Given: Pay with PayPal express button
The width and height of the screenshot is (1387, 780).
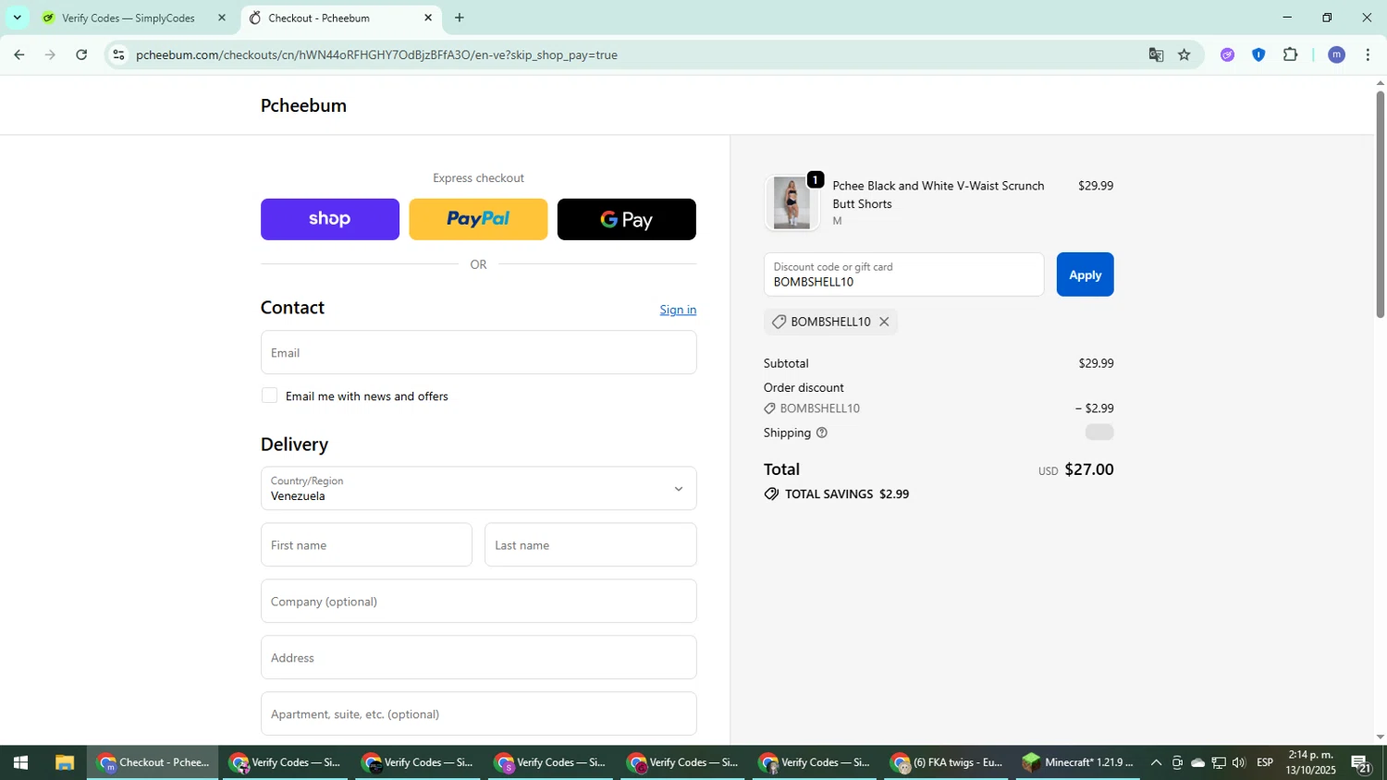Looking at the screenshot, I should coord(478,219).
